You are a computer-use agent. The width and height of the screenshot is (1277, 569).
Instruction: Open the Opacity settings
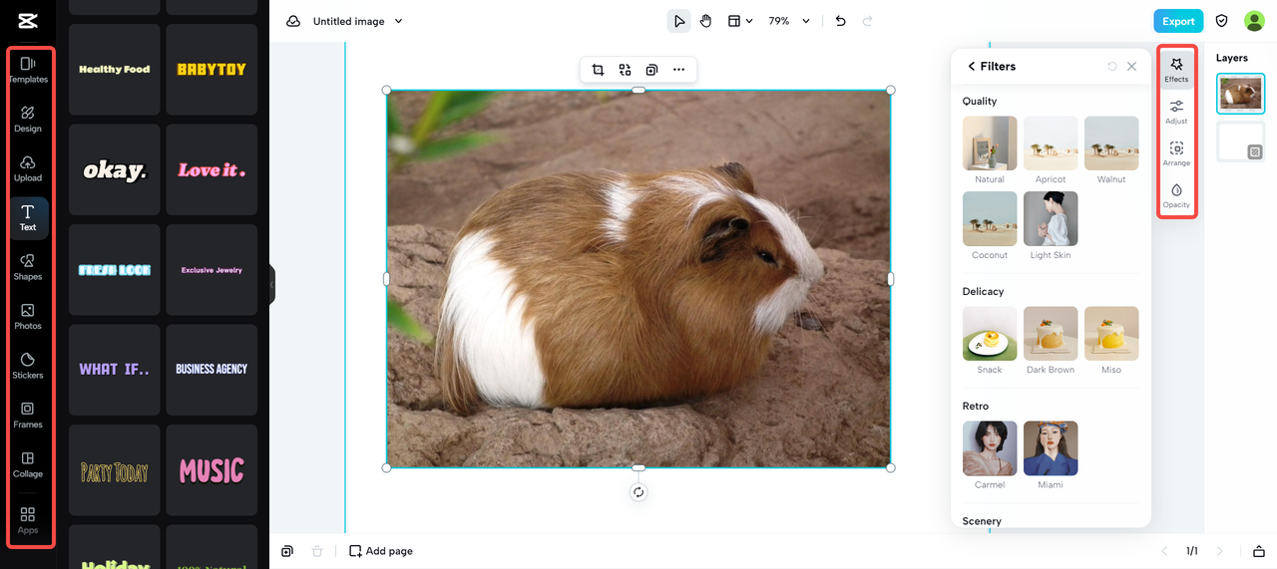[x=1176, y=195]
